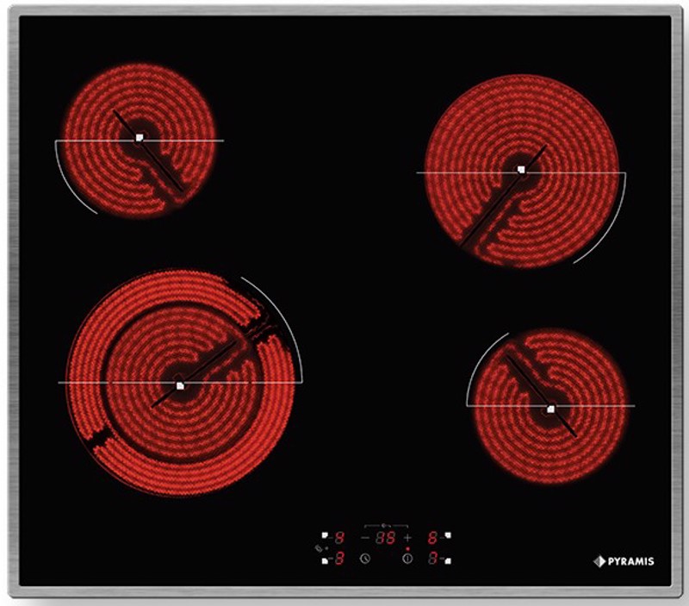Select the rear-left zone selector key

pos(325,535)
